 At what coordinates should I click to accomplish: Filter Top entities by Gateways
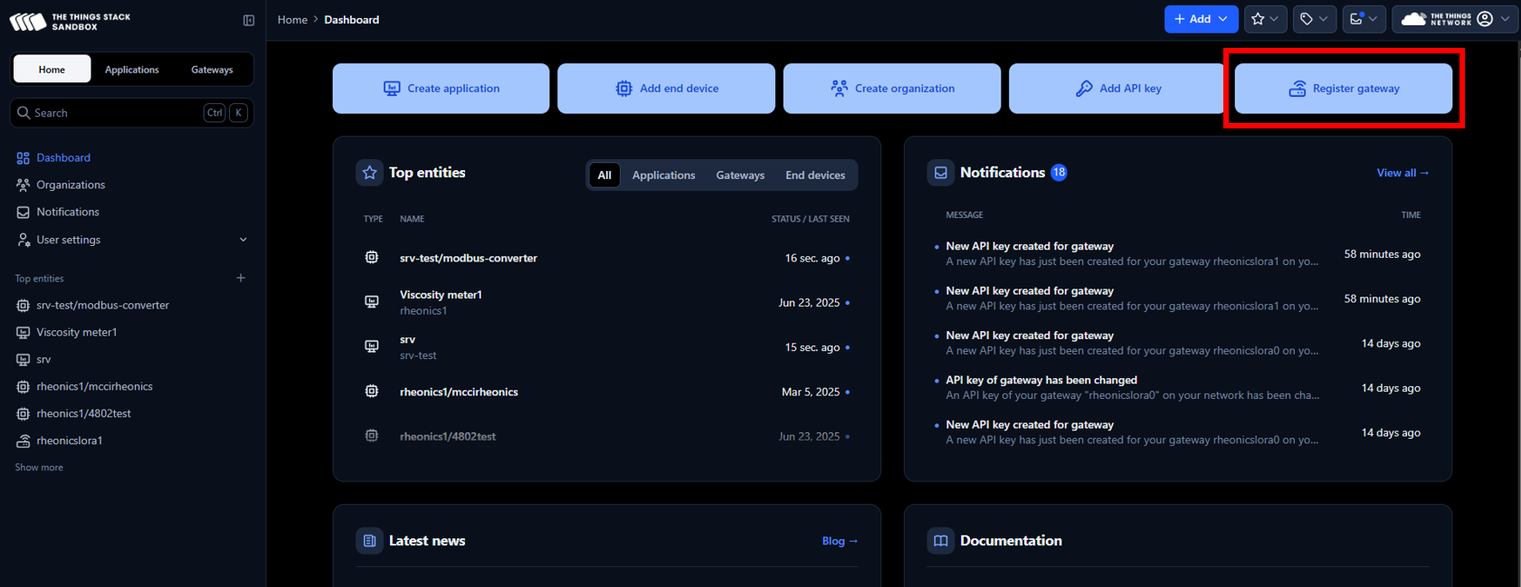pyautogui.click(x=740, y=175)
